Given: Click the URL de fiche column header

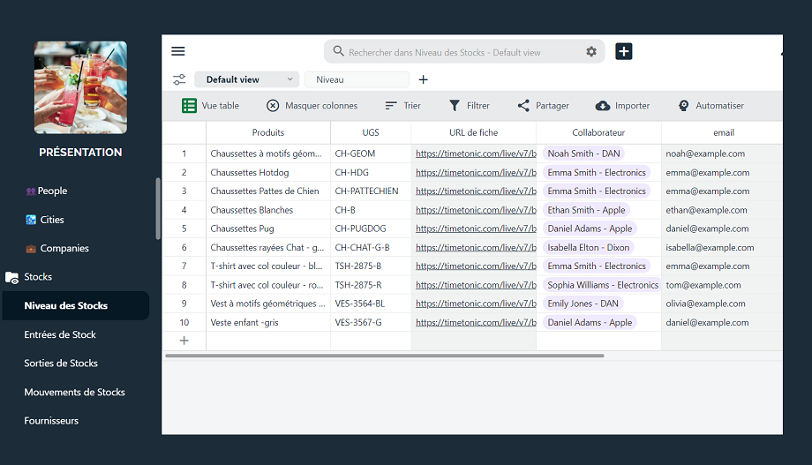Looking at the screenshot, I should [474, 132].
